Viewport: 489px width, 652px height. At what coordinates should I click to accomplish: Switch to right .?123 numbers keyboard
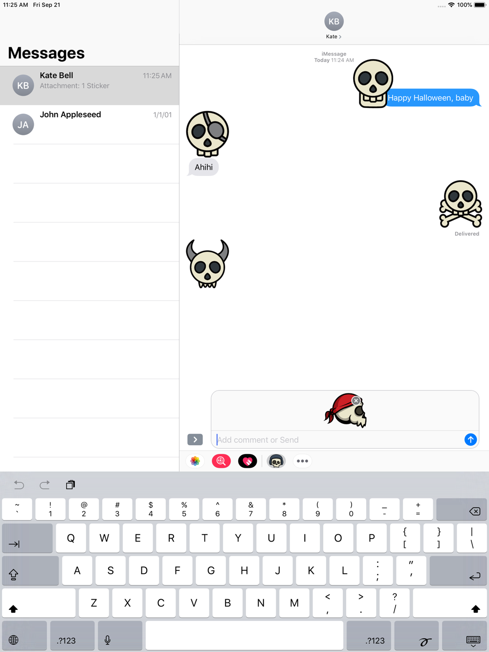click(369, 636)
